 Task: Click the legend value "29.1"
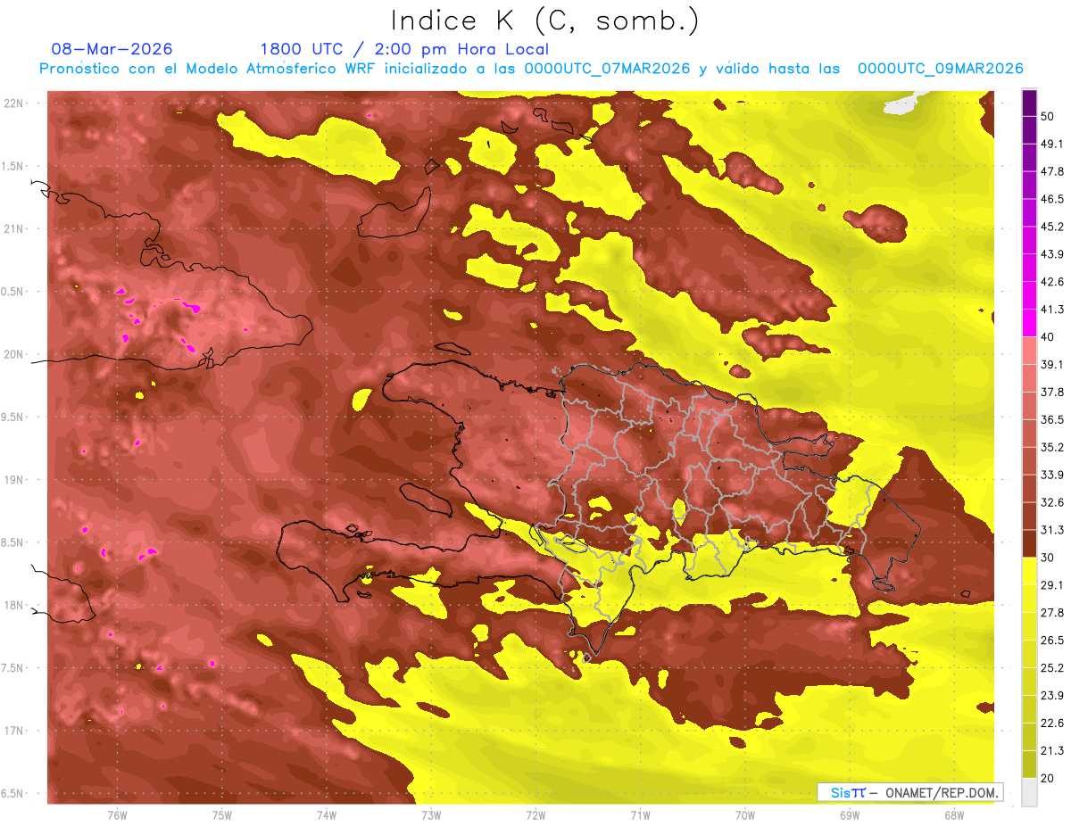(x=1052, y=585)
